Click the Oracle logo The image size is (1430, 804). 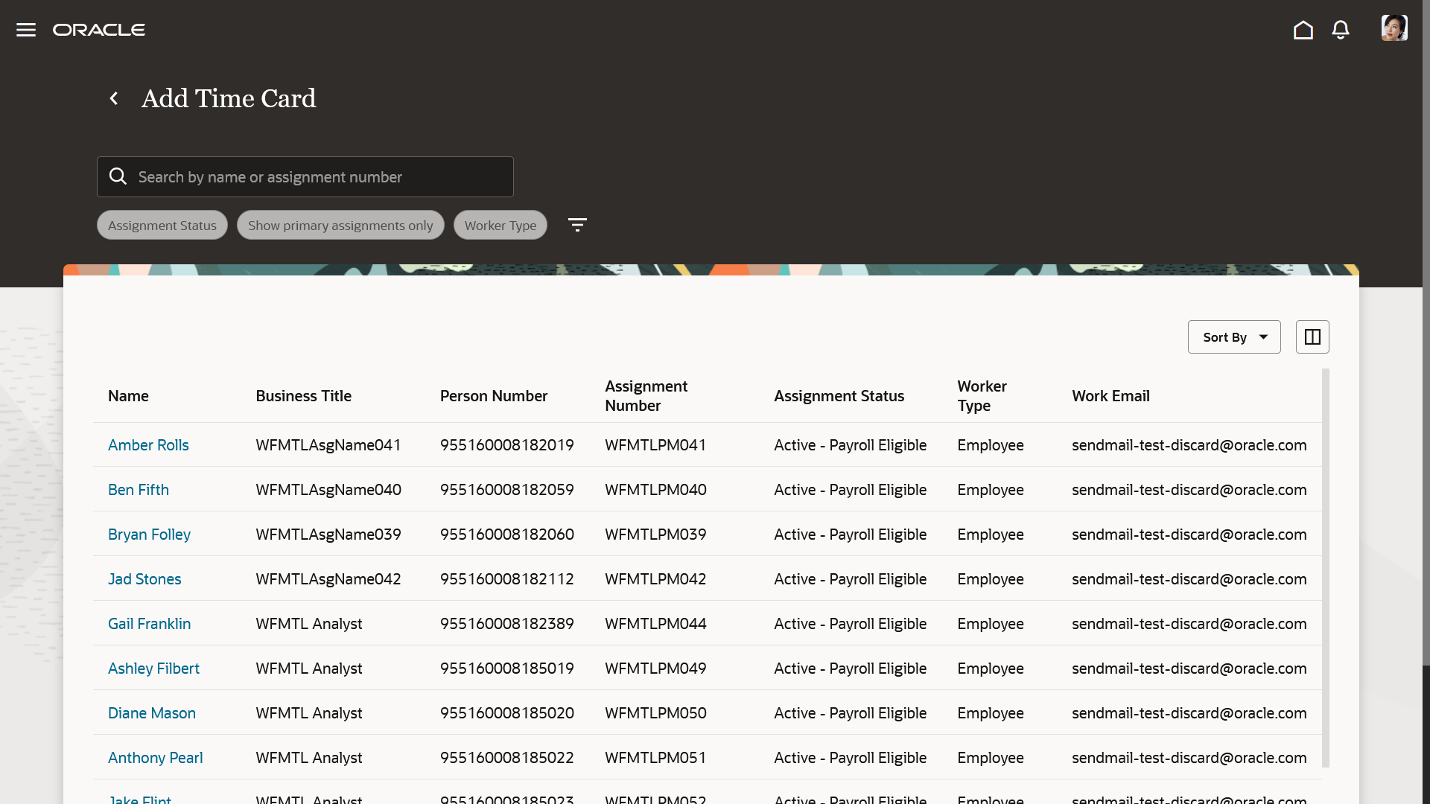pos(99,30)
